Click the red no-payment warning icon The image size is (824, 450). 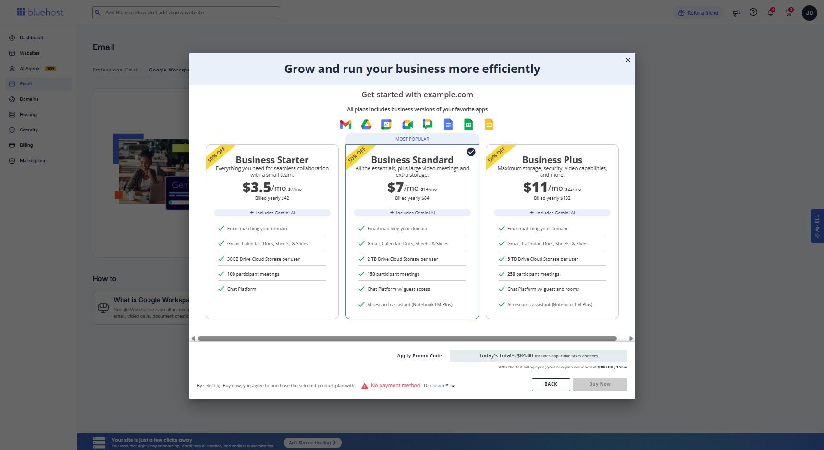coord(365,386)
